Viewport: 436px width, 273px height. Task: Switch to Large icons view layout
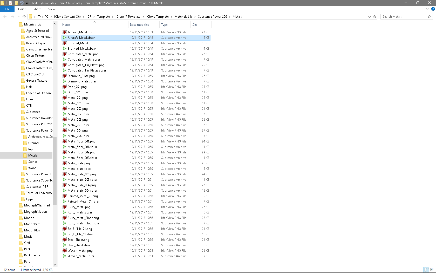[x=432, y=270]
